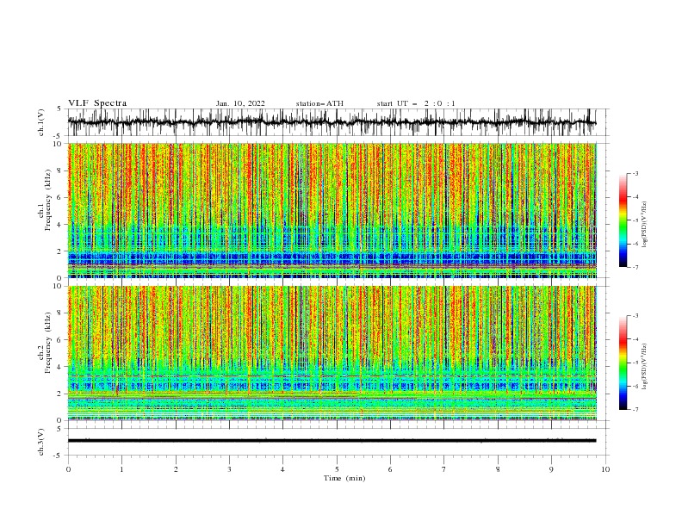Click the "-7" tick on lower color bar
This screenshot has height=527, width=682.
[x=635, y=409]
